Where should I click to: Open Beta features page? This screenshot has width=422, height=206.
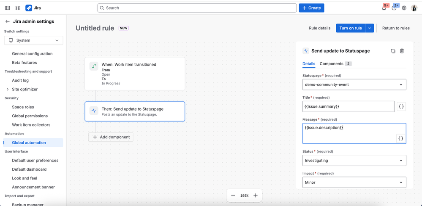point(25,62)
